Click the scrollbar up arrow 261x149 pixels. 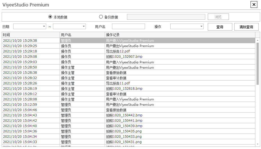click(257, 40)
